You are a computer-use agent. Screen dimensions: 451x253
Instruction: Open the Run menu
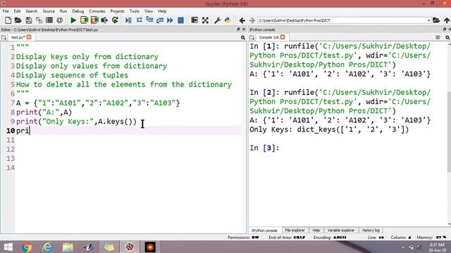63,11
